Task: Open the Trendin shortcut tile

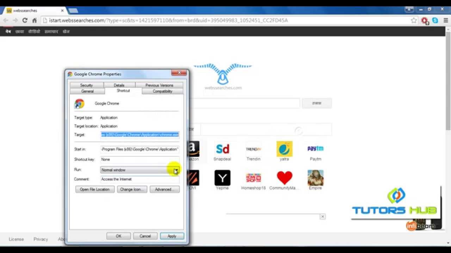Action: click(253, 151)
